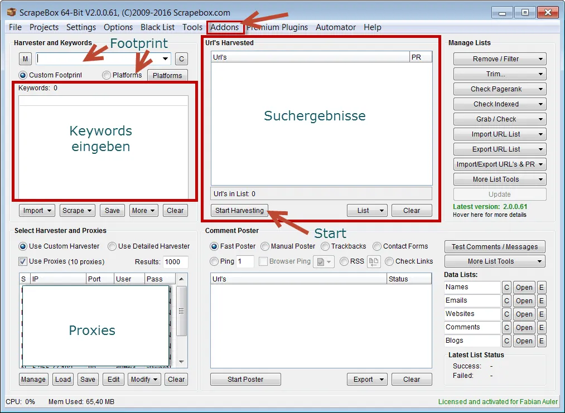Click Start Poster button
This screenshot has width=565, height=413.
(x=245, y=380)
